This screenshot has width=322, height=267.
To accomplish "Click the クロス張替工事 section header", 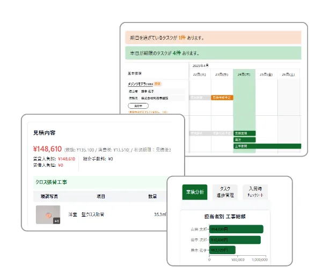I will tap(100, 182).
